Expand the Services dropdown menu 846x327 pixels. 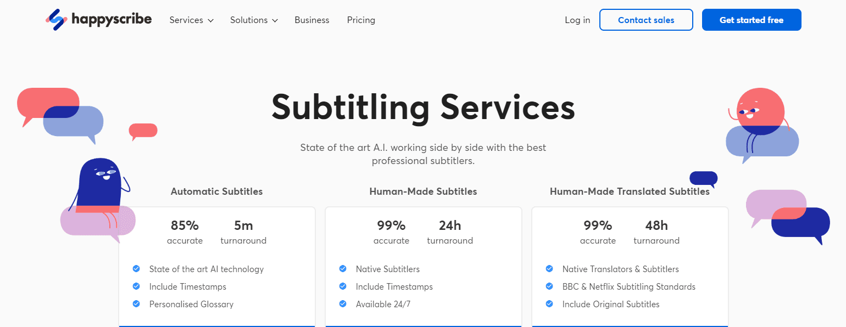point(191,20)
